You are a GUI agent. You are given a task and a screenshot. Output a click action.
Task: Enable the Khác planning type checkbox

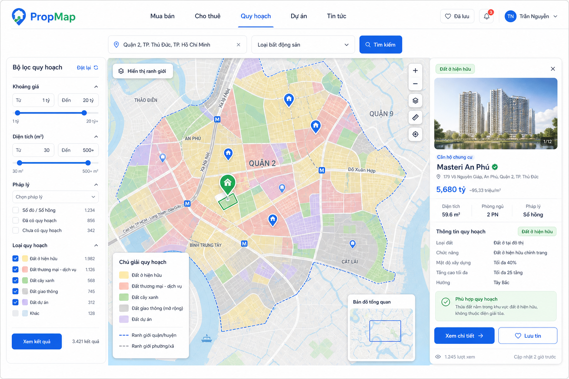16,313
